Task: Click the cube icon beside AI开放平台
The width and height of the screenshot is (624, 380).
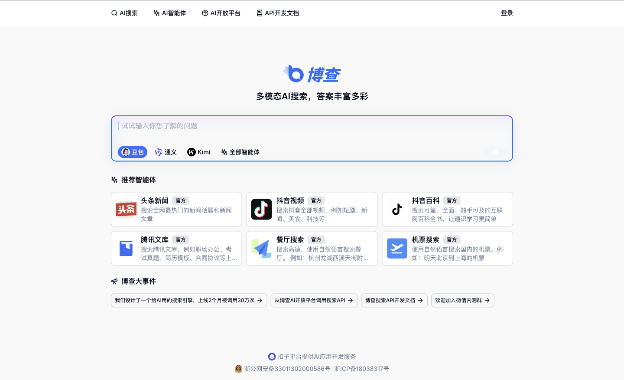Action: (205, 13)
